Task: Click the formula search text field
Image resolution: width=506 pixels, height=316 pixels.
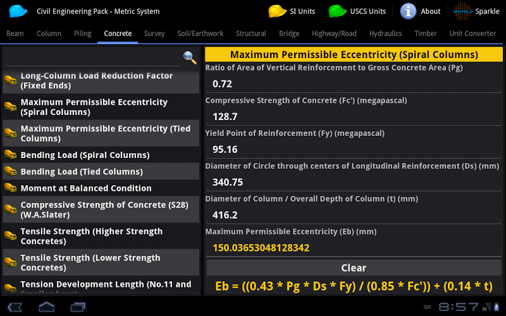Action: (x=93, y=58)
